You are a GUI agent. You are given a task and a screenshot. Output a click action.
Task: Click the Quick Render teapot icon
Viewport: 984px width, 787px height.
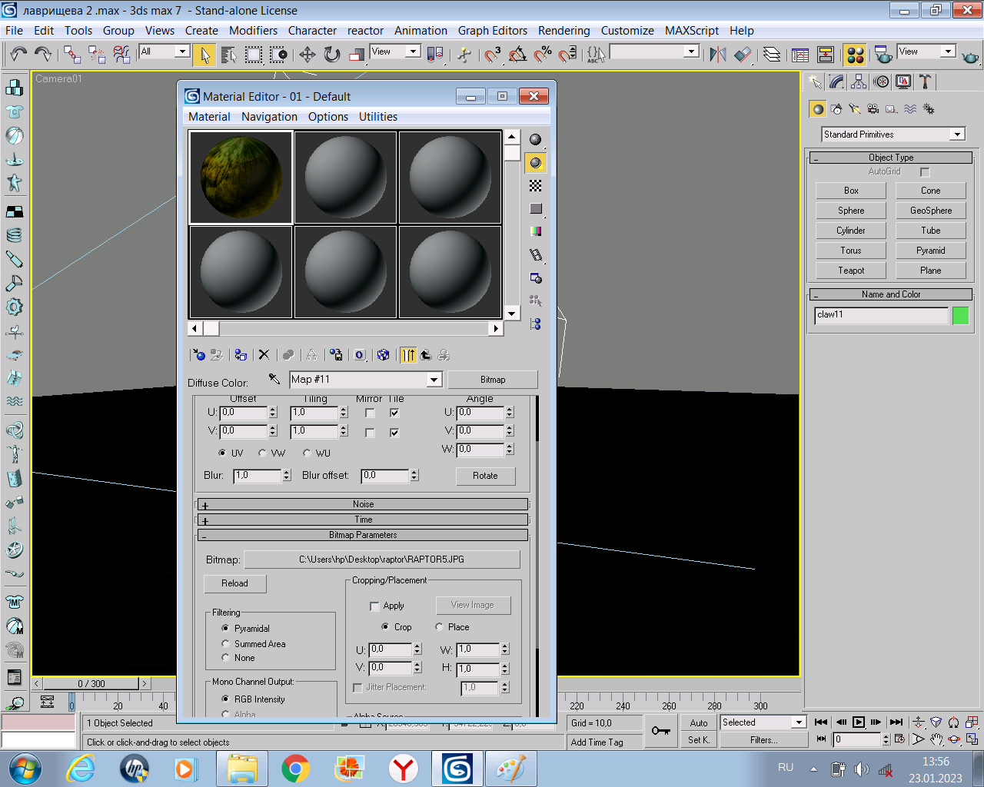970,56
